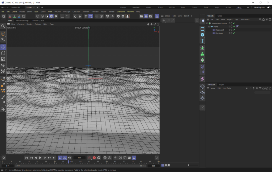Viewport: 272px width, 172px height.
Task: Activate the Live Selection tool
Action: coord(3,34)
